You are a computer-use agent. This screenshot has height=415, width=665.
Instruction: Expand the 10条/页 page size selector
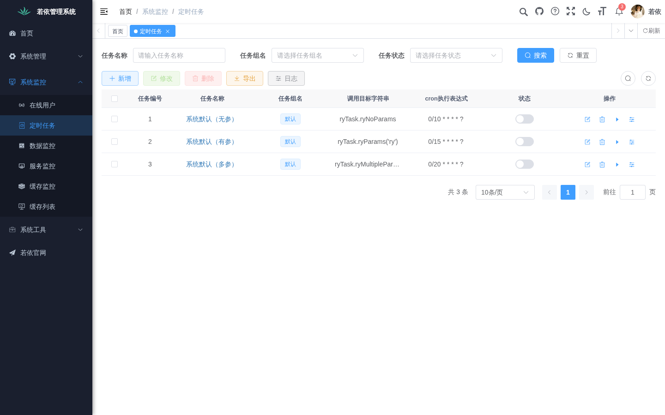click(x=505, y=192)
